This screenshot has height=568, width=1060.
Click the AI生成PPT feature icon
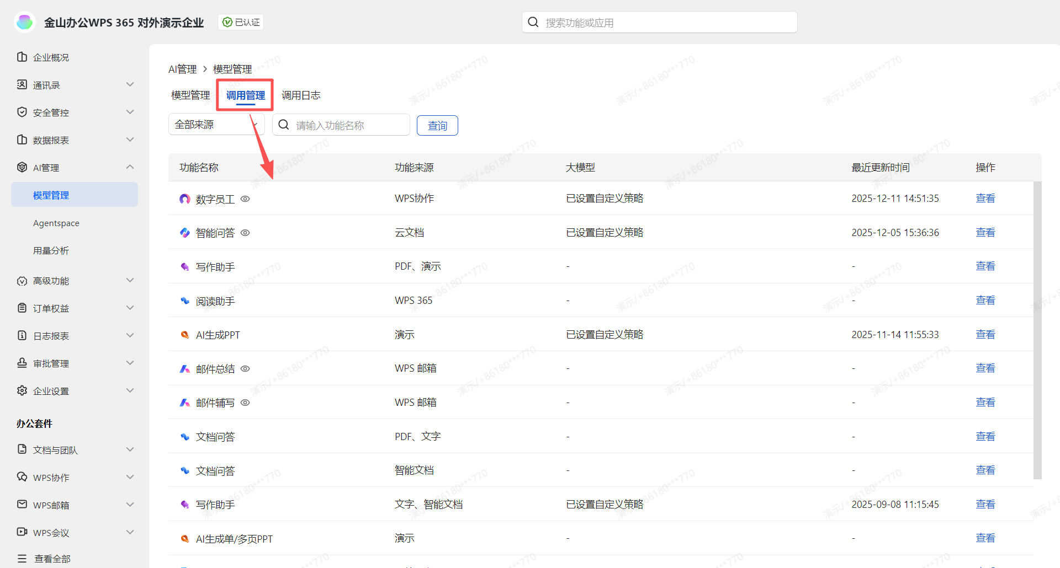click(x=185, y=335)
